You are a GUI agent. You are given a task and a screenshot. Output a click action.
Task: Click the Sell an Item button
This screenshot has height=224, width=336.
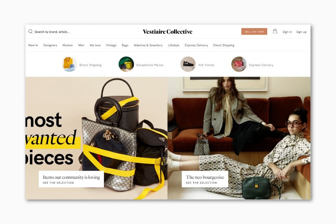[254, 31]
